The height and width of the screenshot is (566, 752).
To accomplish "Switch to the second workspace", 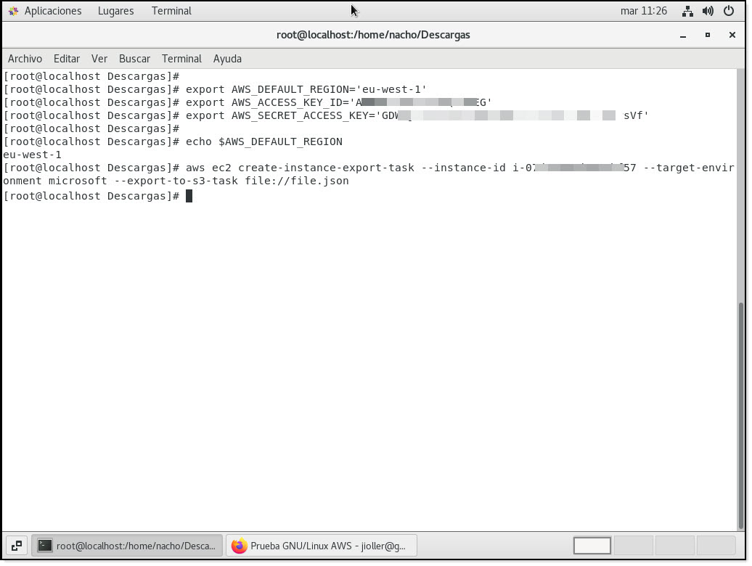I will point(634,546).
